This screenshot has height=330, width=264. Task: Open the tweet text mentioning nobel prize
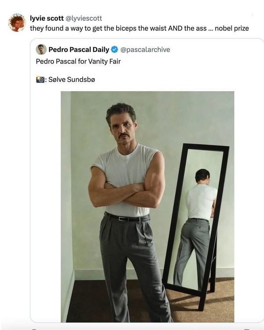pyautogui.click(x=139, y=28)
